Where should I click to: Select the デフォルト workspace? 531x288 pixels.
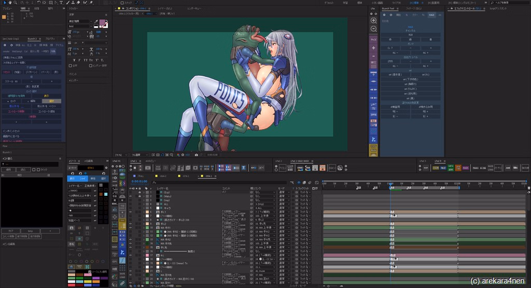(x=329, y=3)
